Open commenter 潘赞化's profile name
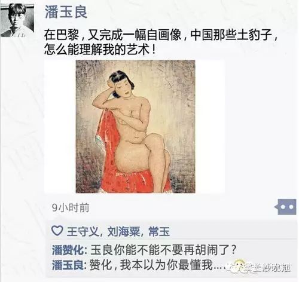This screenshot has width=299, height=282. point(68,250)
